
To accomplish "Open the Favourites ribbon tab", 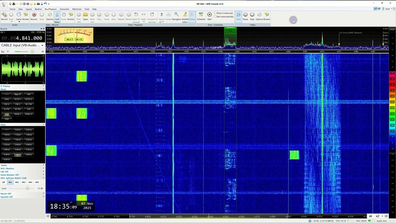I will pyautogui.click(x=64, y=9).
